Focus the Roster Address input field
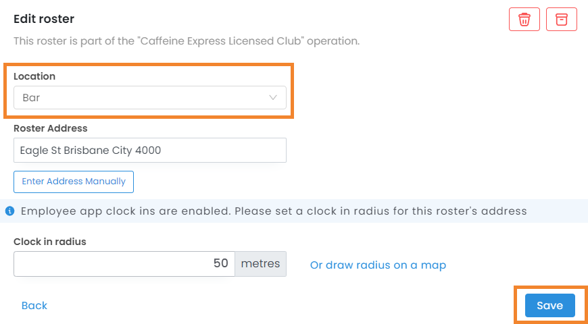The height and width of the screenshot is (324, 588). pos(150,151)
